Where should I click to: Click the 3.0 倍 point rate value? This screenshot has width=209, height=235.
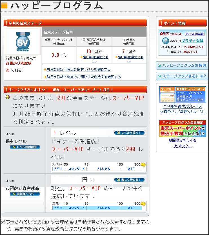click(x=59, y=55)
